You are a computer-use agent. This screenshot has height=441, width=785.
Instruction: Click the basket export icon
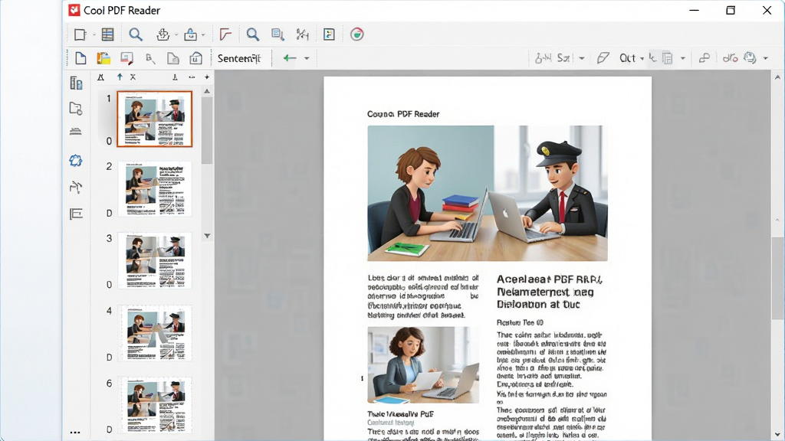pyautogui.click(x=163, y=34)
